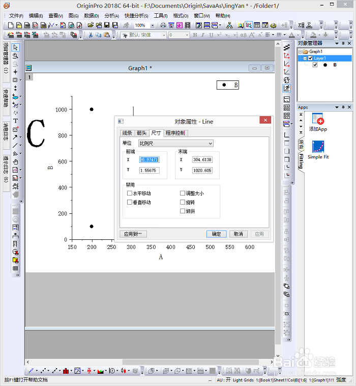Click the Open project folder icon
Image resolution: width=356 pixels, height=386 pixels.
(x=91, y=25)
